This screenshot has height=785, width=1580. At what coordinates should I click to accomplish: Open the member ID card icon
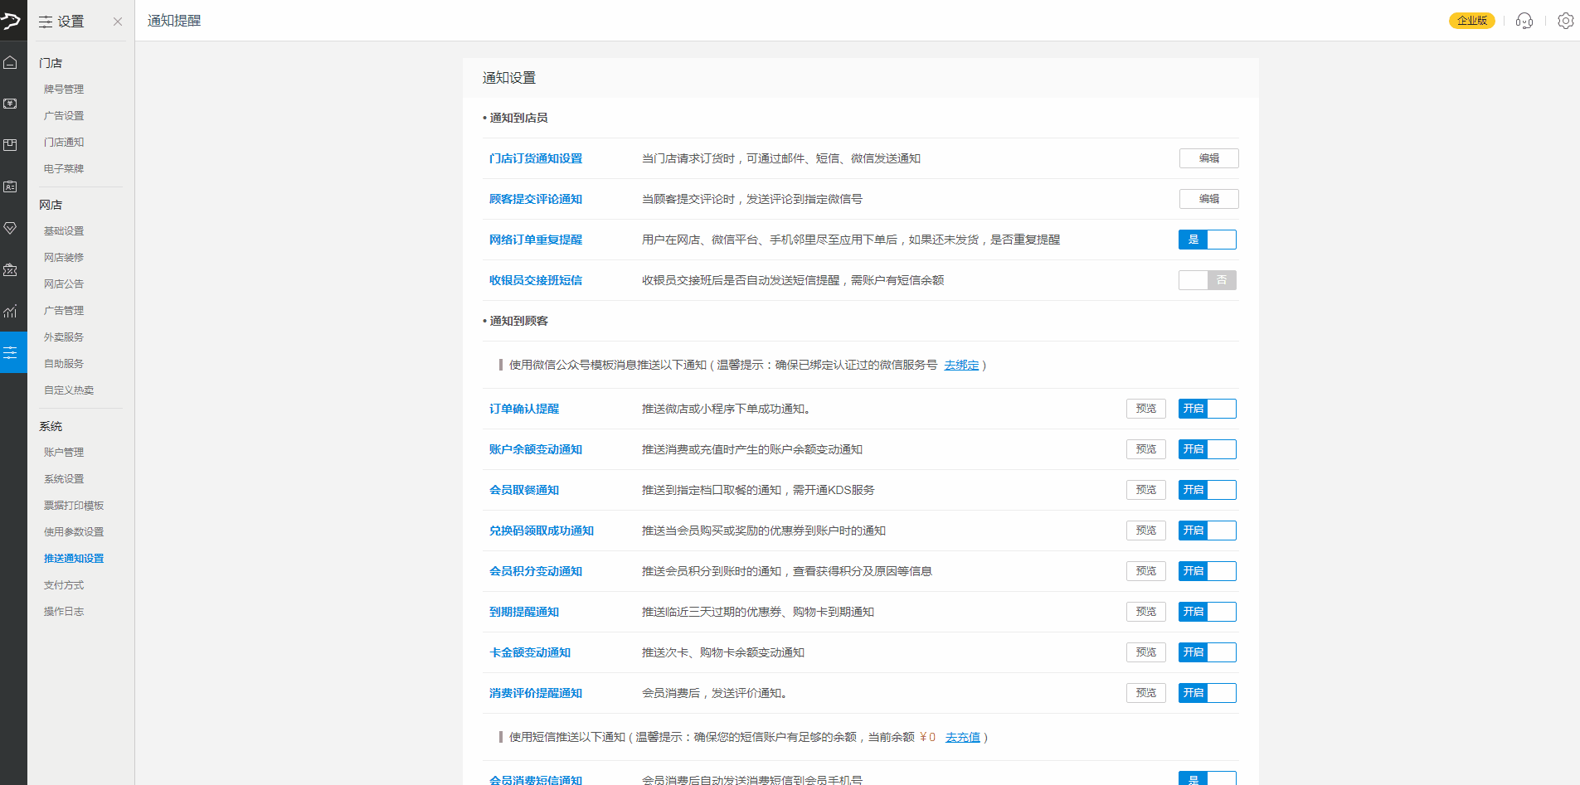point(11,187)
